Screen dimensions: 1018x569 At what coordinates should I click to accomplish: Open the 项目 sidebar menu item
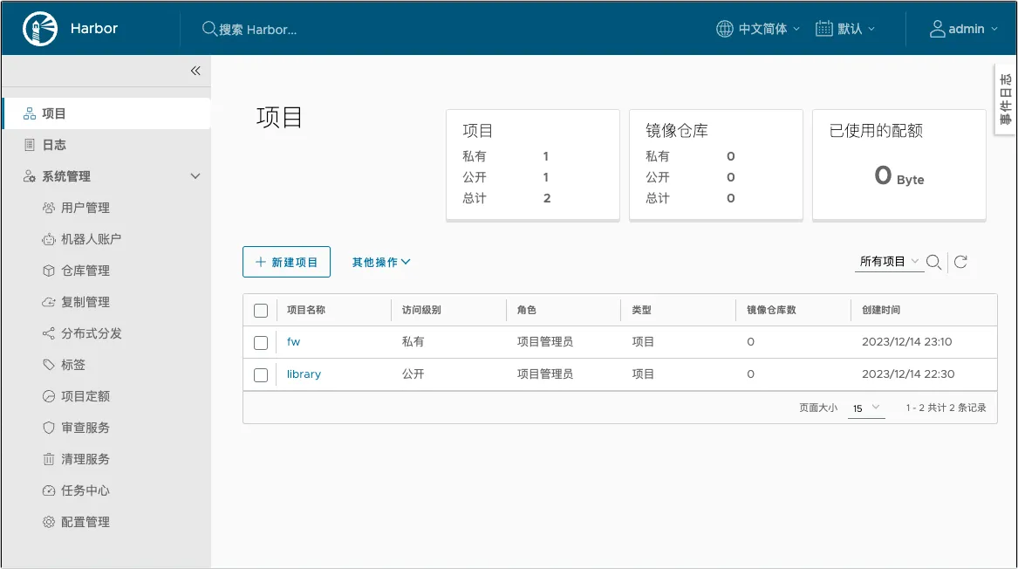point(106,113)
